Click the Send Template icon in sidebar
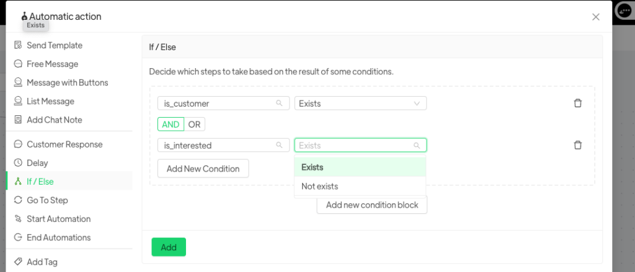Screen dimensions: 635x272 tap(18, 45)
